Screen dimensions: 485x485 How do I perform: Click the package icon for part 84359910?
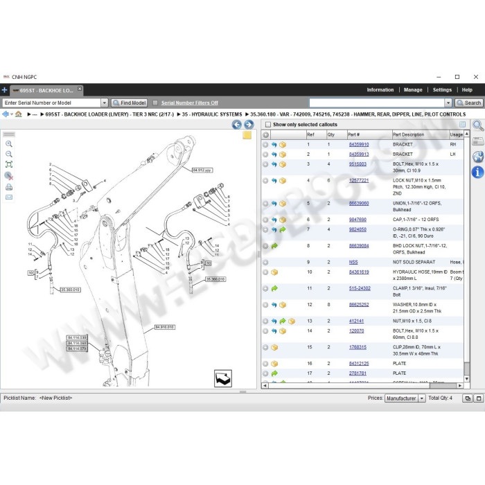point(283,144)
